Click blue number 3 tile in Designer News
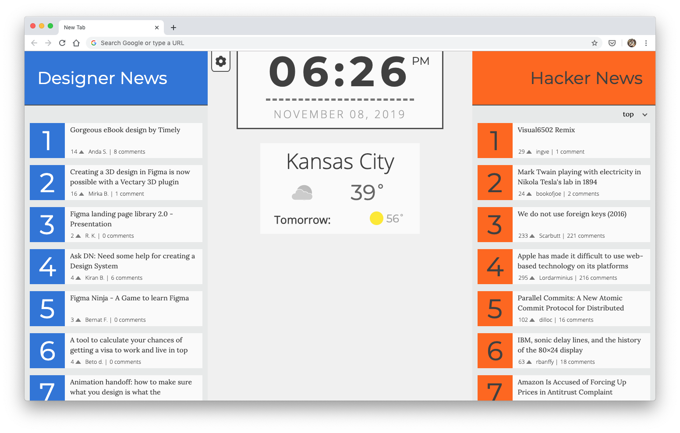The image size is (680, 433). coord(47,225)
